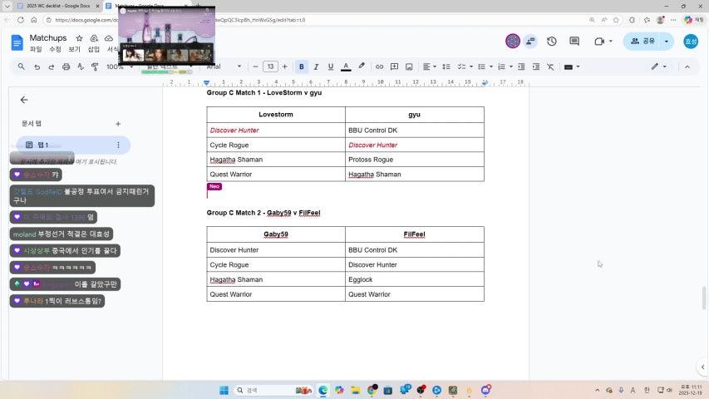Click the 공유 share button
Screen dimensions: 709x399
pos(643,41)
